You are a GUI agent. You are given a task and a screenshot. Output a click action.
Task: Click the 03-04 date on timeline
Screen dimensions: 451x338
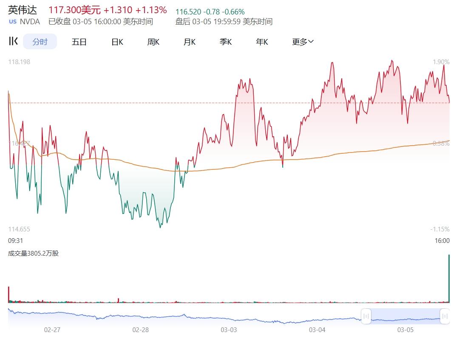coord(317,330)
